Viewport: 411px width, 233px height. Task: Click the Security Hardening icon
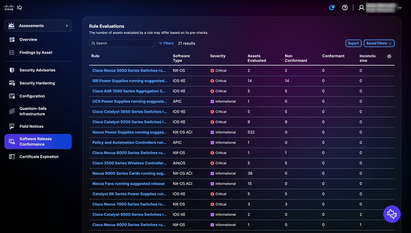(x=12, y=83)
